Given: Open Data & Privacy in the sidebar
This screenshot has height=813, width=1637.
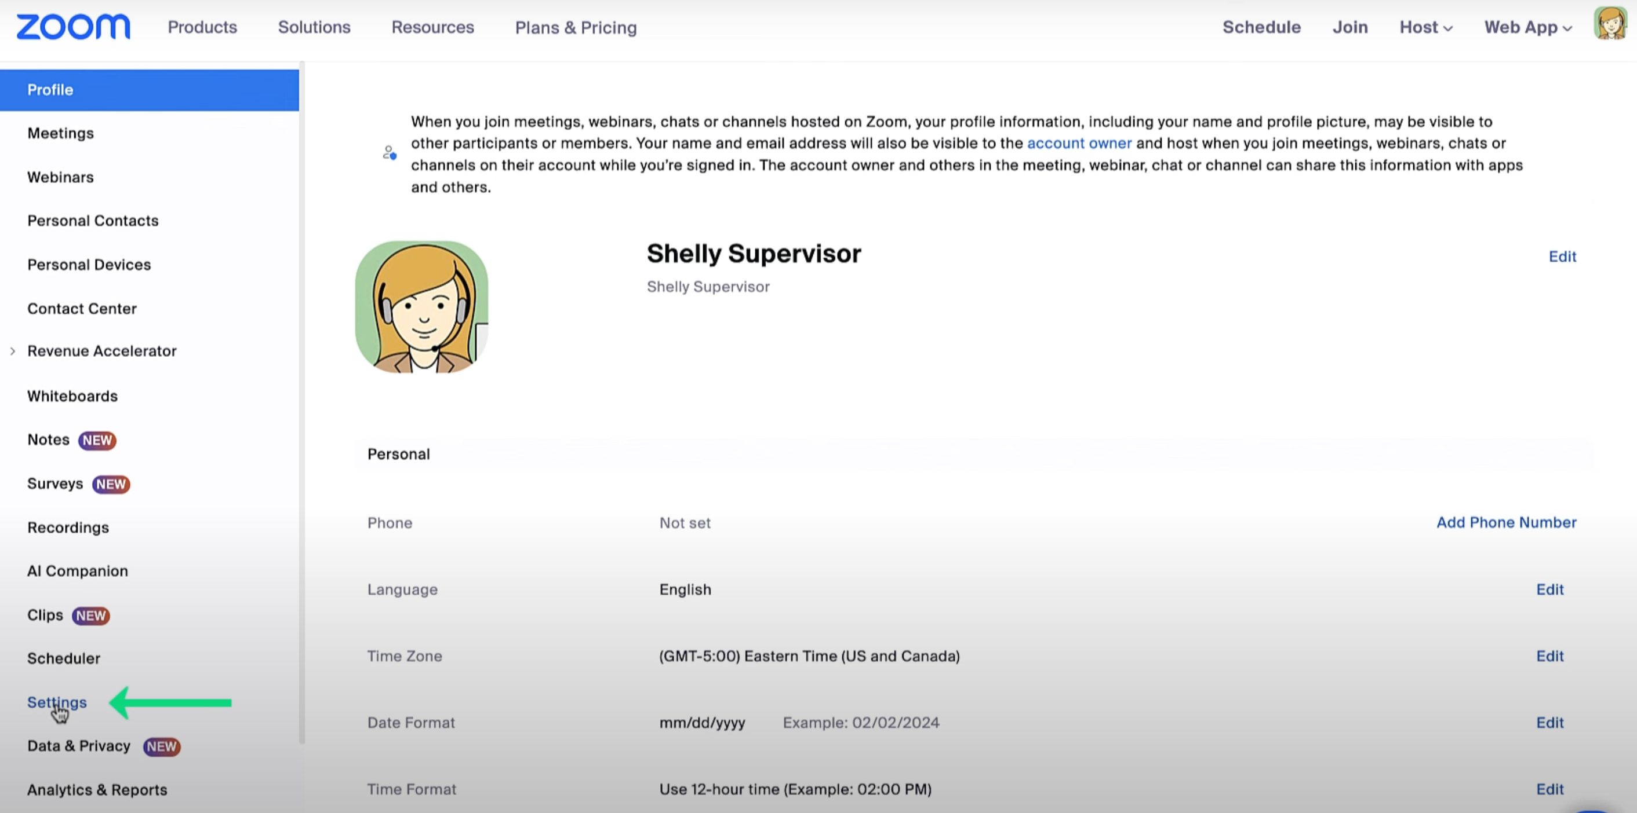Looking at the screenshot, I should [79, 746].
